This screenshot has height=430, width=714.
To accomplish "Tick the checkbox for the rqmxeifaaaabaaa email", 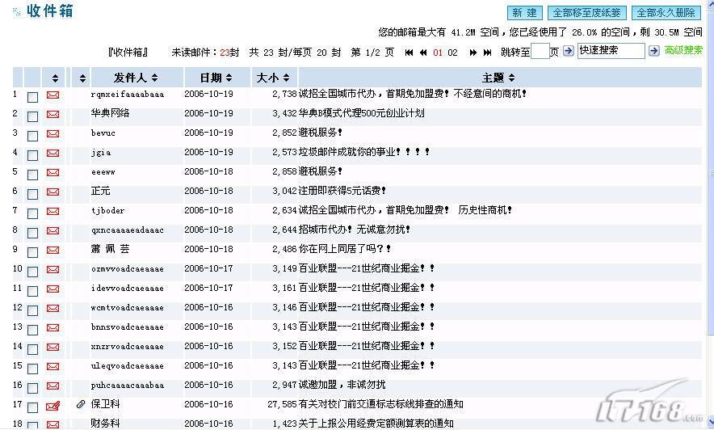I will point(32,96).
